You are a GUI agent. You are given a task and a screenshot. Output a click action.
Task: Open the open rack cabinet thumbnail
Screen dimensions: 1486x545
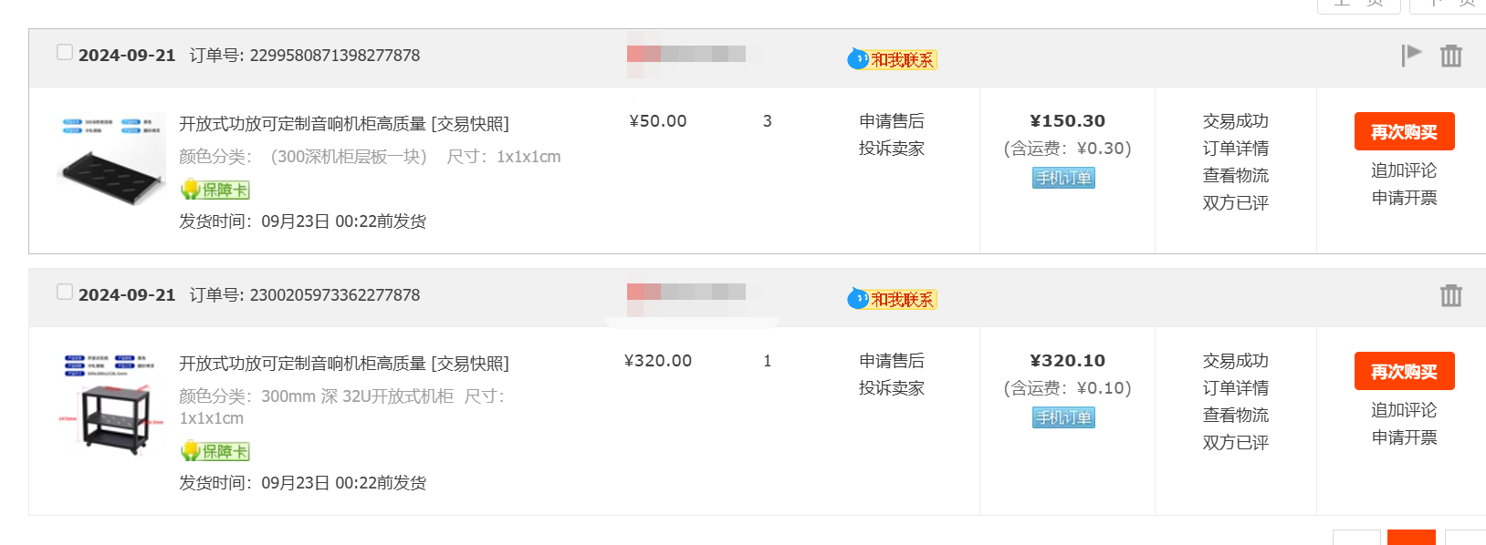click(x=111, y=403)
